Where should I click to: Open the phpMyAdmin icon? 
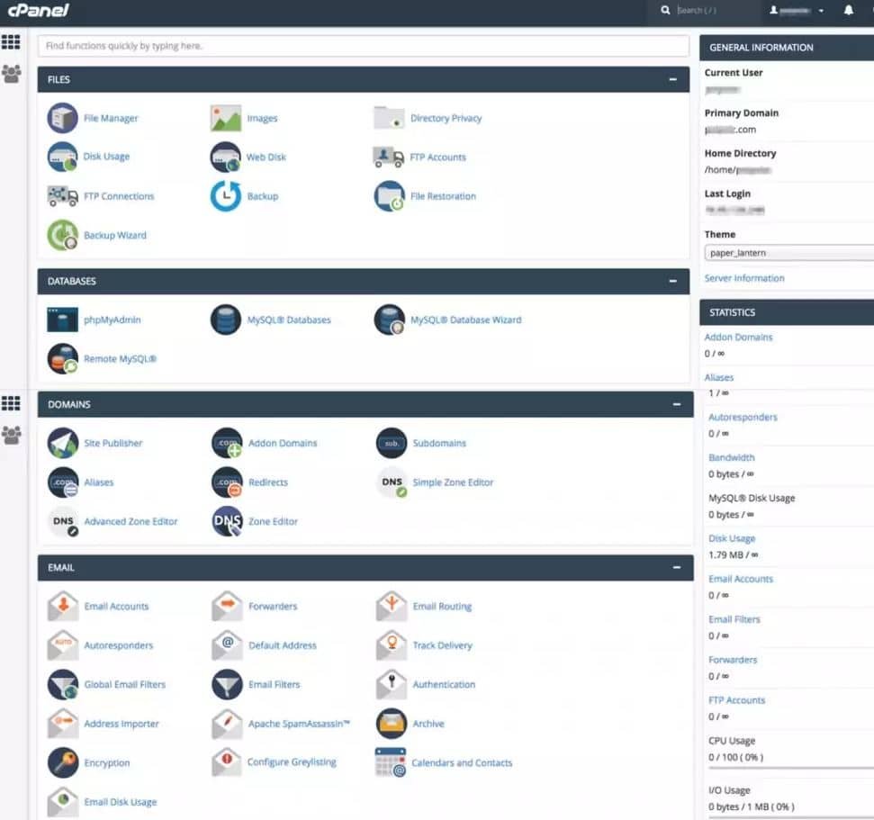(x=62, y=320)
